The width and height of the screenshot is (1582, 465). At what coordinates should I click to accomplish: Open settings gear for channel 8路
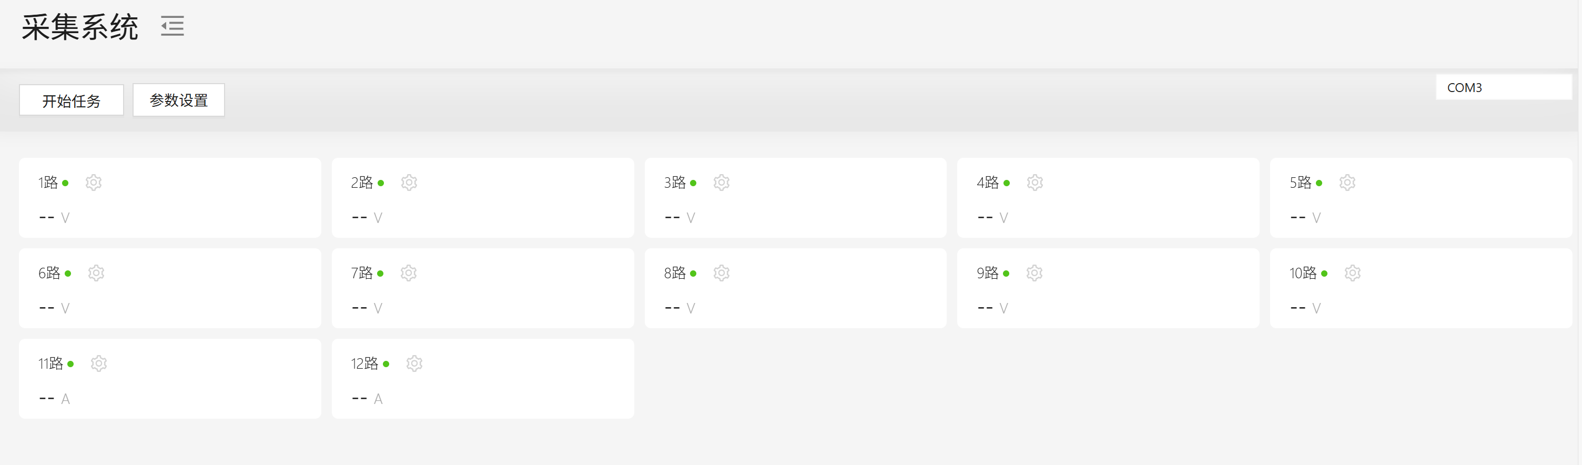tap(722, 272)
